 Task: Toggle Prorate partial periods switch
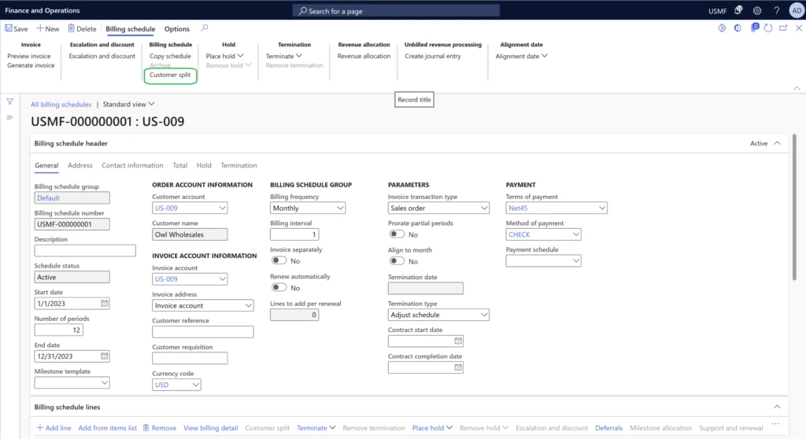click(x=397, y=234)
